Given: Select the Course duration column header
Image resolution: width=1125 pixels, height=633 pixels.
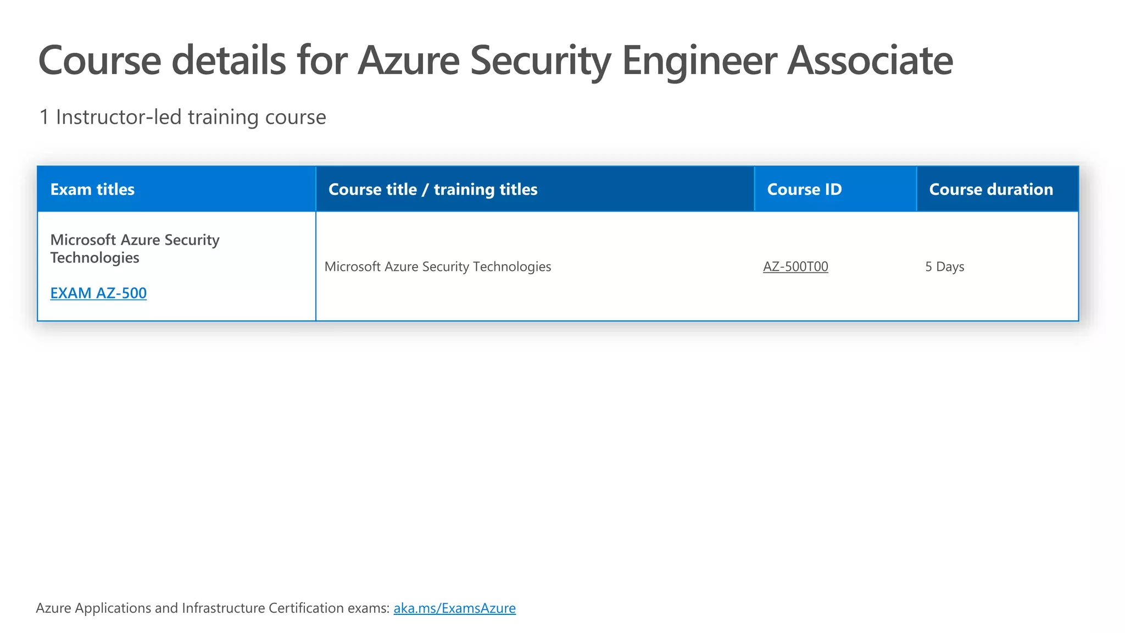Looking at the screenshot, I should 991,189.
